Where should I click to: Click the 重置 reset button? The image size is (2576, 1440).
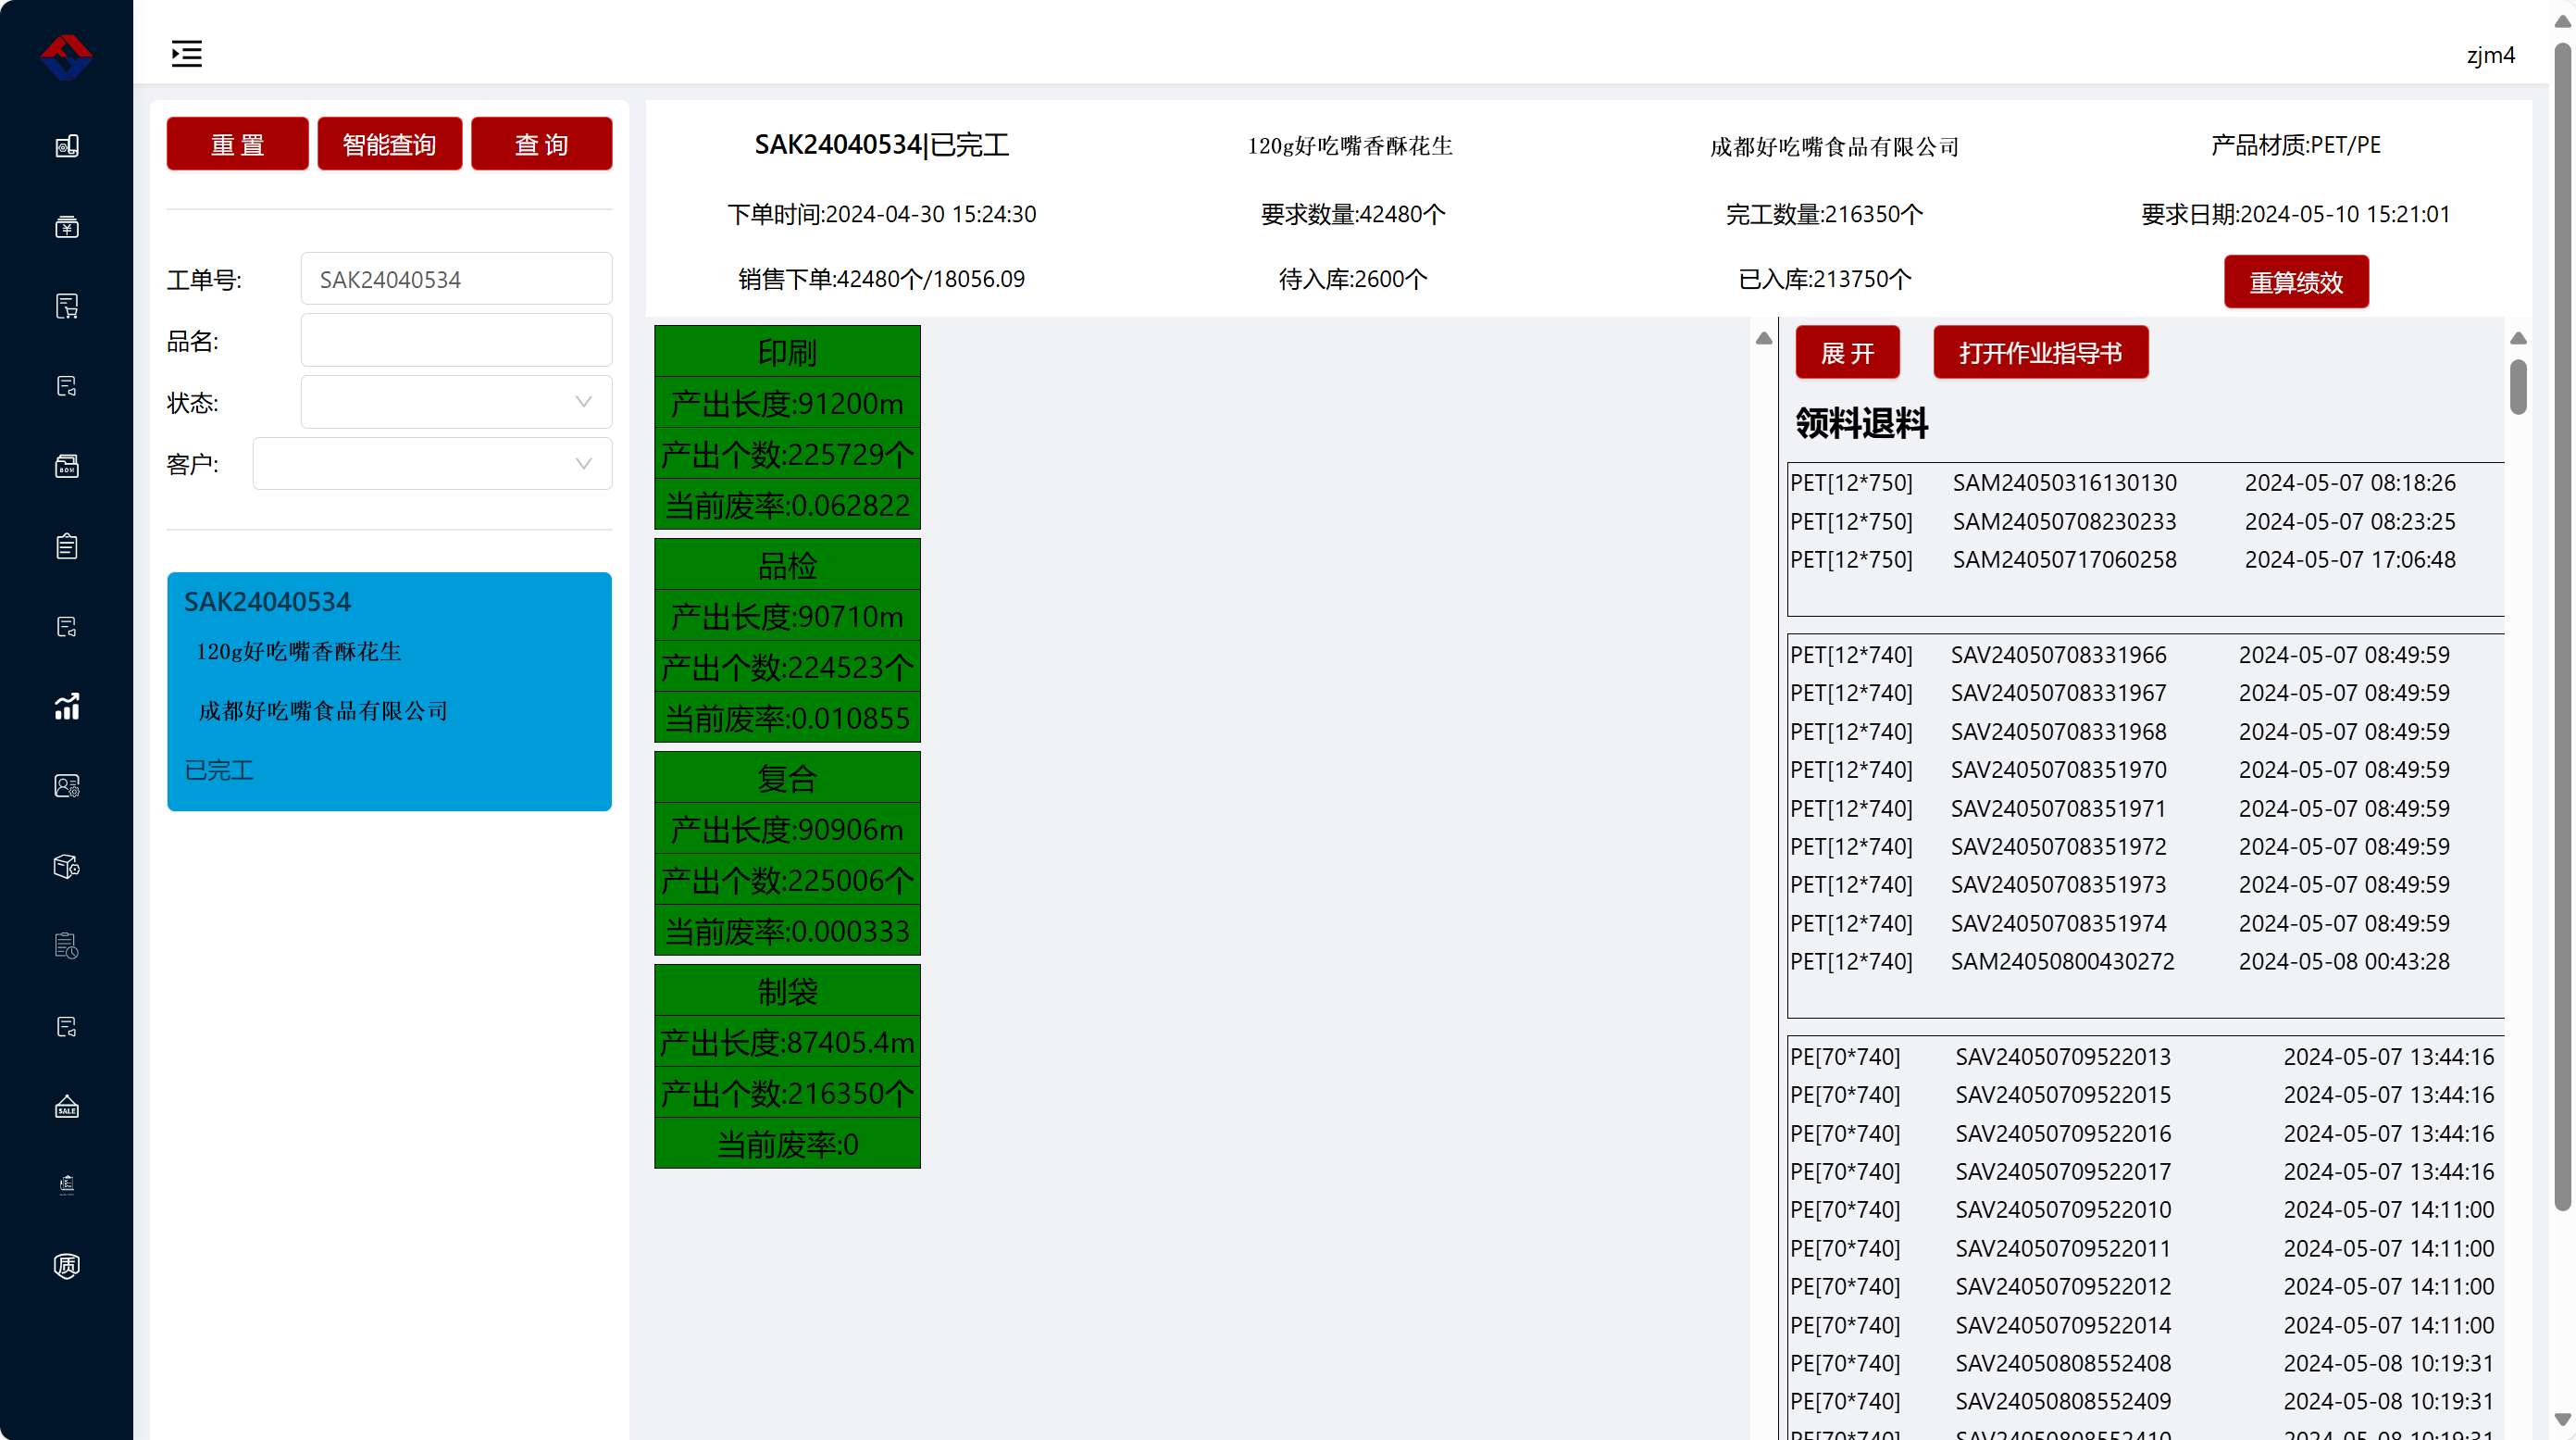pos(237,144)
